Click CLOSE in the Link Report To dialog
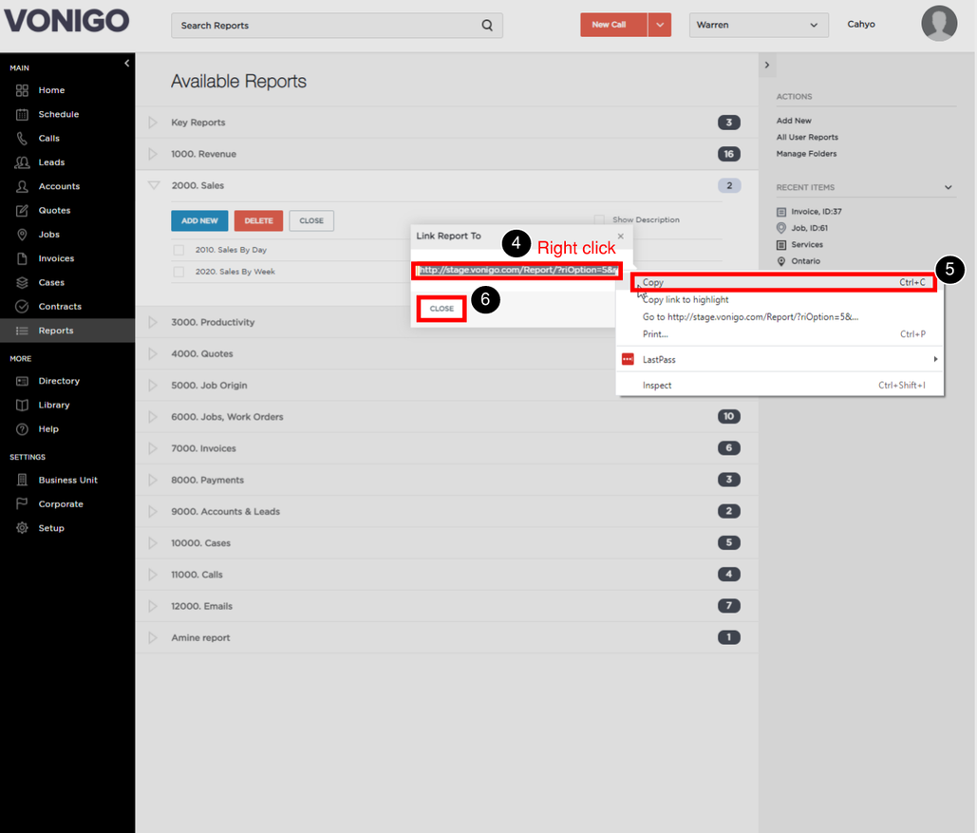 pyautogui.click(x=442, y=309)
